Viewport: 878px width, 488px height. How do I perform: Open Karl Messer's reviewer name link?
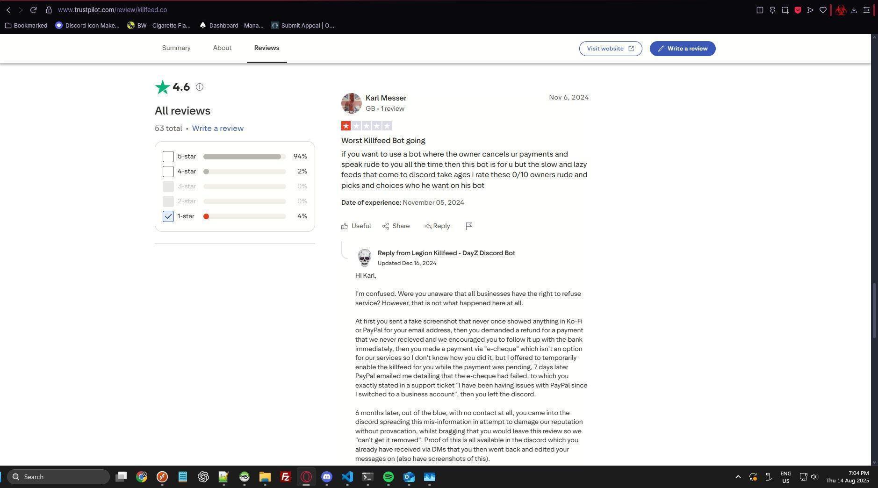386,98
